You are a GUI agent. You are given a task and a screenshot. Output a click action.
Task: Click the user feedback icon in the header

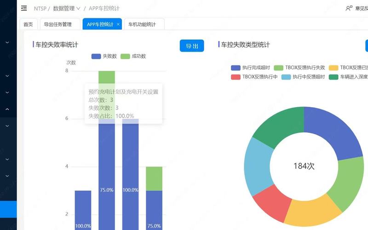349,8
